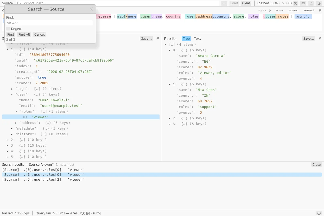
Task: Click the "Parsed in 155.5µs" status text
Action: [x=16, y=213]
